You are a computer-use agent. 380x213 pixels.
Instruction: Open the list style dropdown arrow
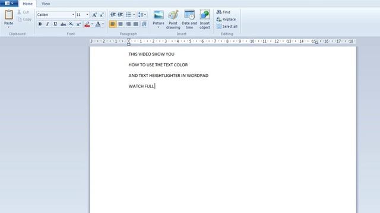click(134, 15)
